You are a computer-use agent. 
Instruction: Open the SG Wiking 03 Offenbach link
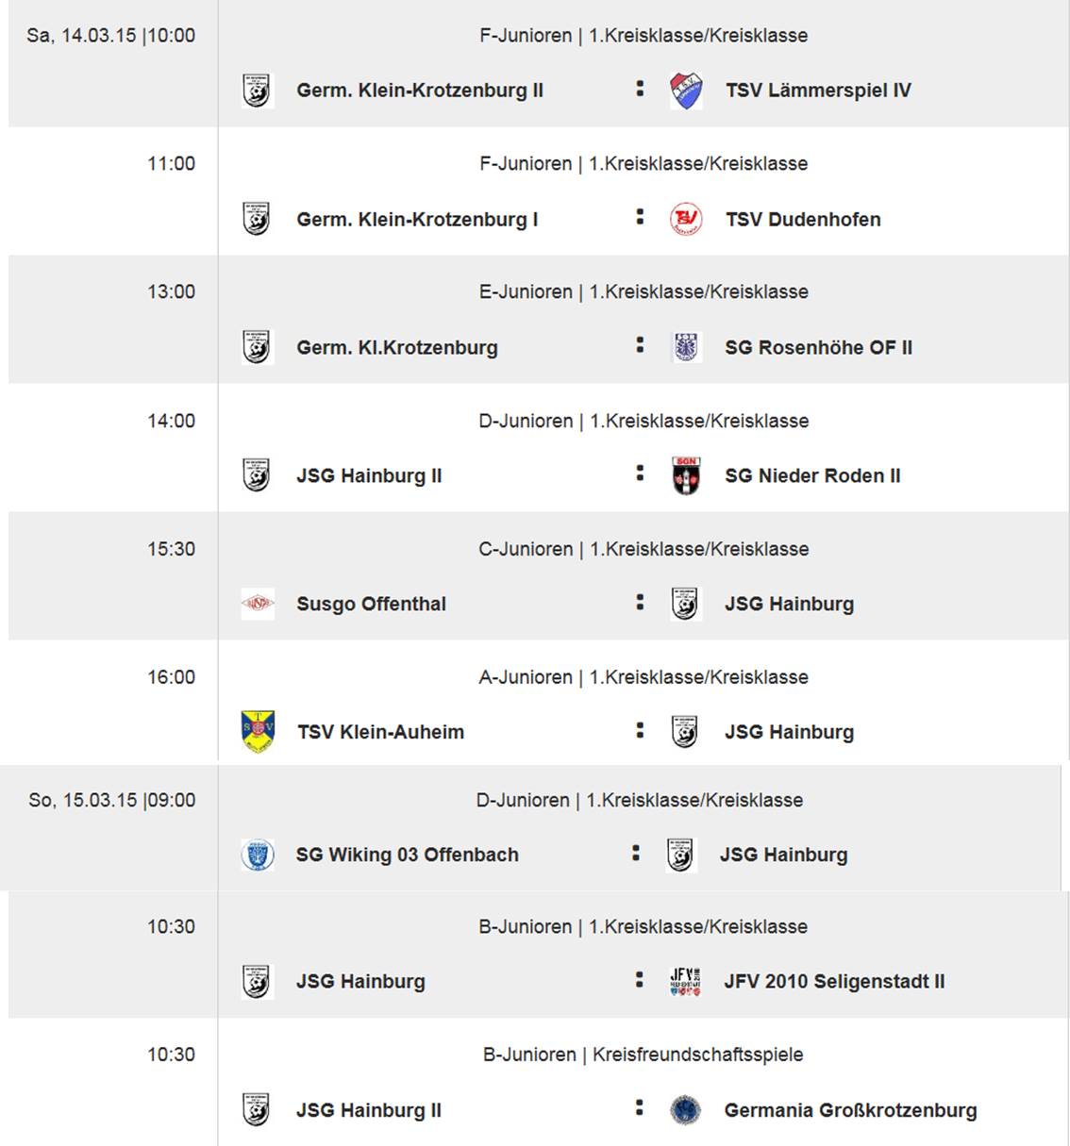click(x=407, y=855)
